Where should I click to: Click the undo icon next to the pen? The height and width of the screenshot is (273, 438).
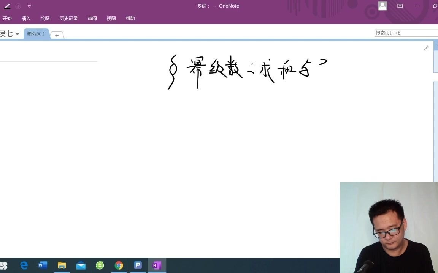[x=17, y=6]
